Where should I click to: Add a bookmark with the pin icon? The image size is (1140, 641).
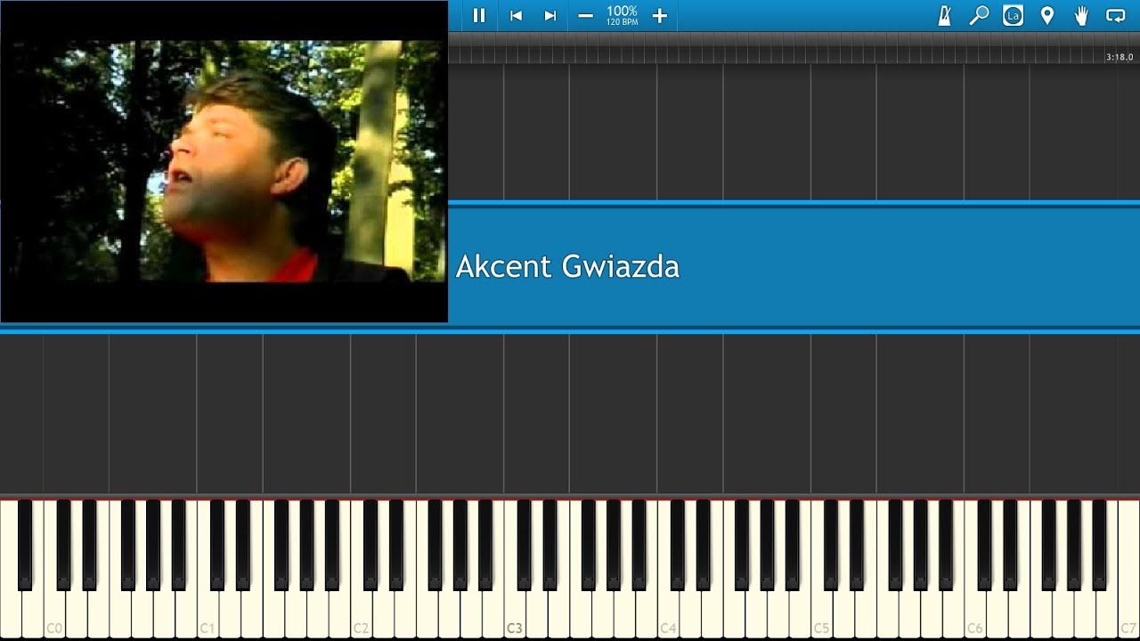(x=1047, y=15)
